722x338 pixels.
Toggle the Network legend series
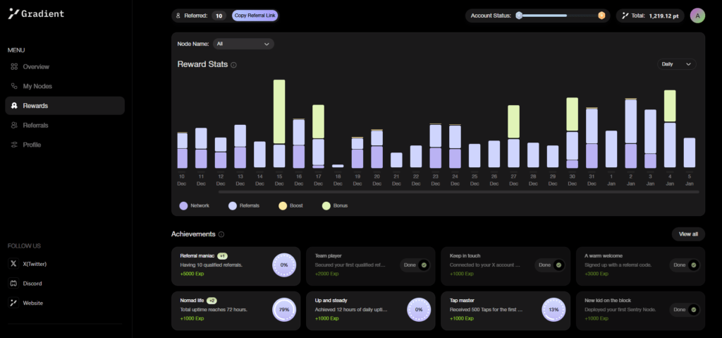pyautogui.click(x=184, y=206)
